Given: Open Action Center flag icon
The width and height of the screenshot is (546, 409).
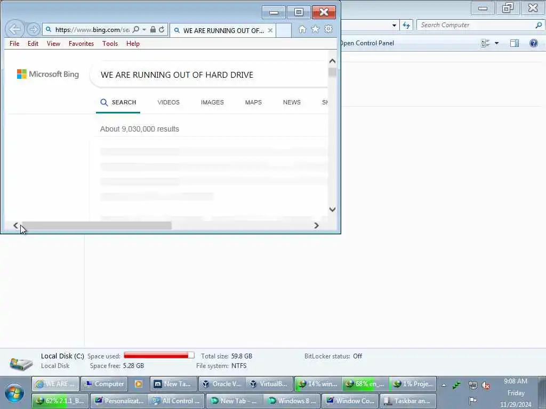Looking at the screenshot, I should tap(473, 400).
